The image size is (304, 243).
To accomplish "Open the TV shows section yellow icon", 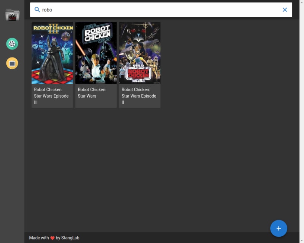I will [x=12, y=63].
